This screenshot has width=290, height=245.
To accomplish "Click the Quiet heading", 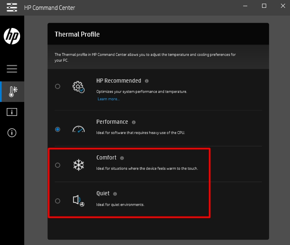I will (x=103, y=193).
